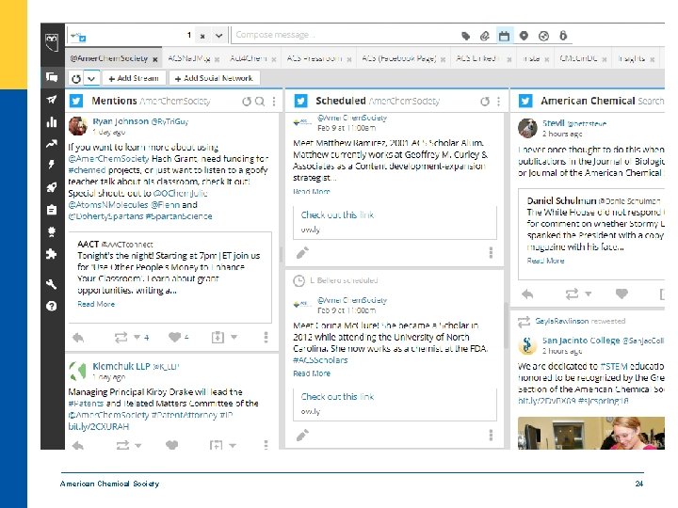Clear the selected profile with x
The width and height of the screenshot is (678, 508).
[202, 36]
